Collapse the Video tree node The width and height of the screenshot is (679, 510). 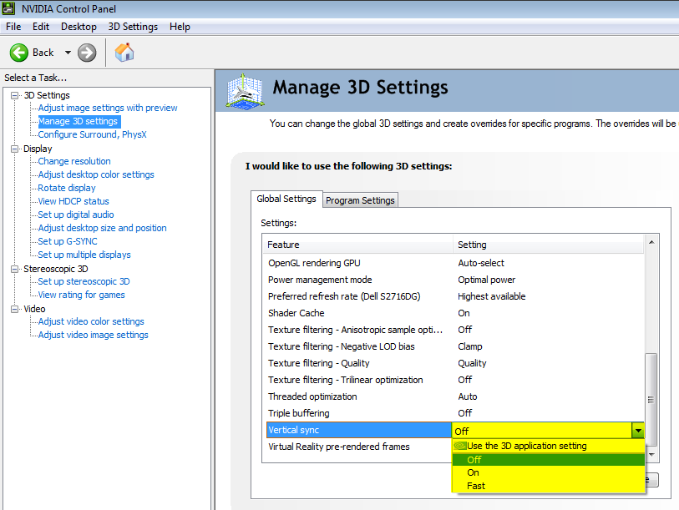point(15,309)
